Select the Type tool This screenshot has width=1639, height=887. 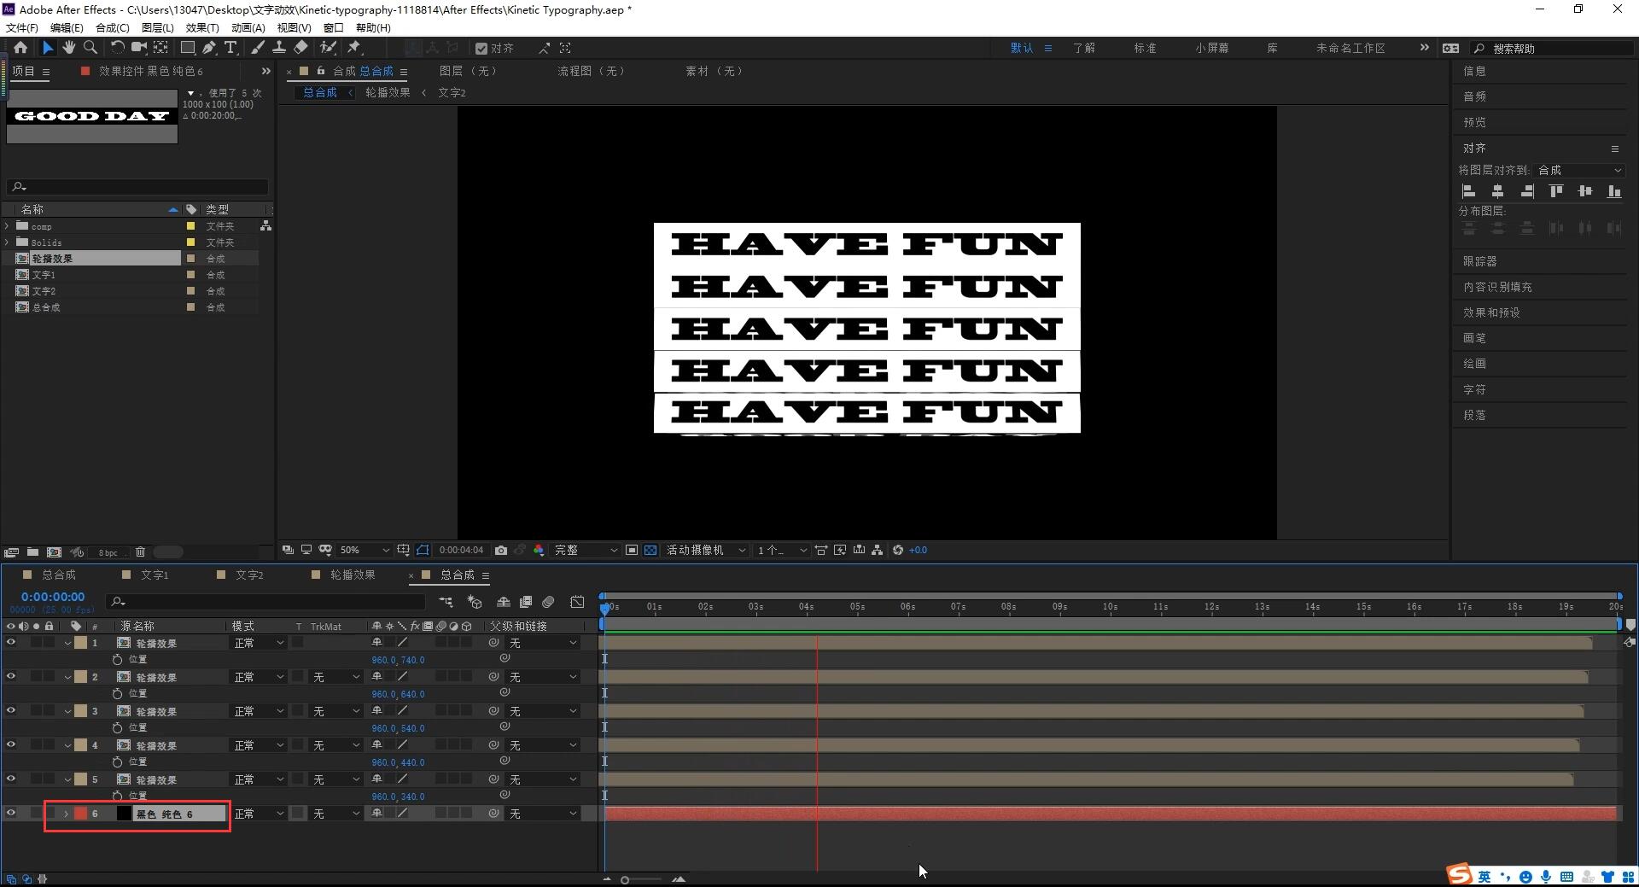point(230,48)
